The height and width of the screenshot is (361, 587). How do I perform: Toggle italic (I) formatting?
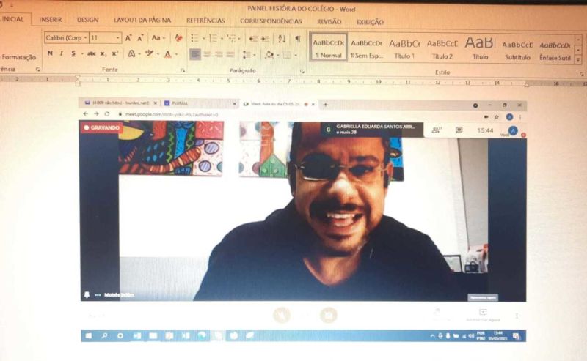tap(62, 53)
